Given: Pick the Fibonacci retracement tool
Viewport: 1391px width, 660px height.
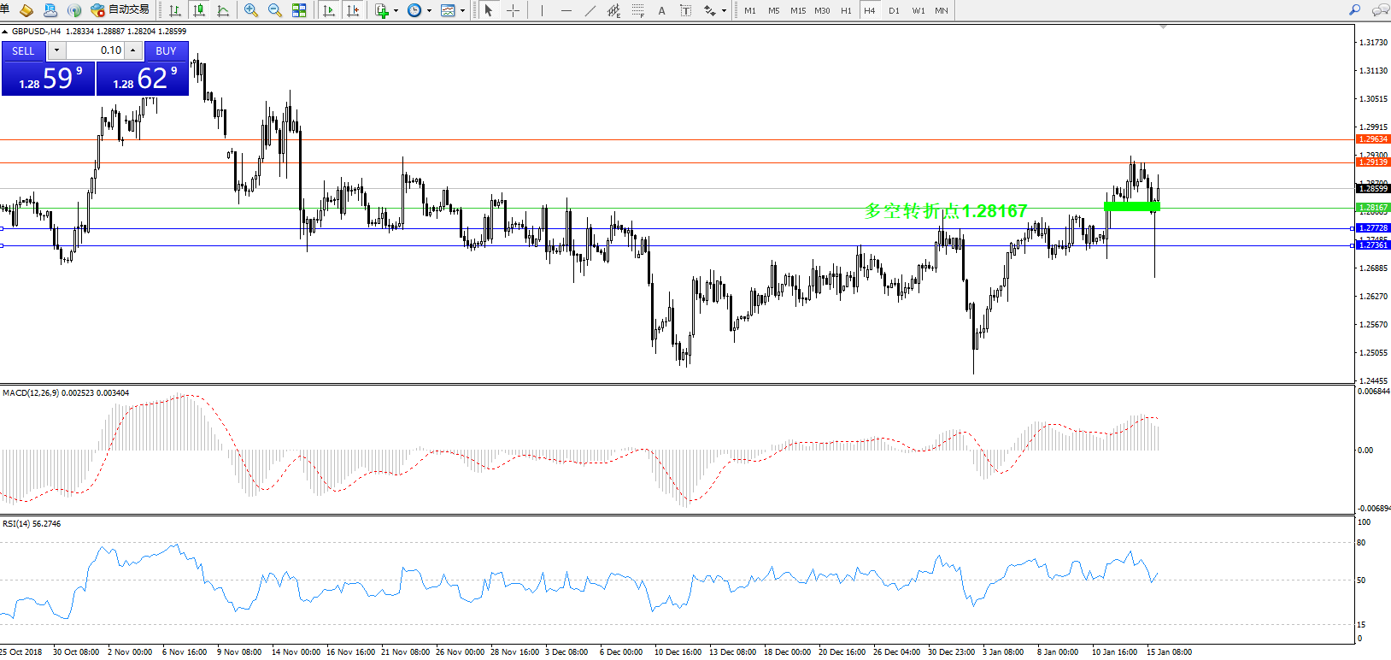Looking at the screenshot, I should [638, 10].
